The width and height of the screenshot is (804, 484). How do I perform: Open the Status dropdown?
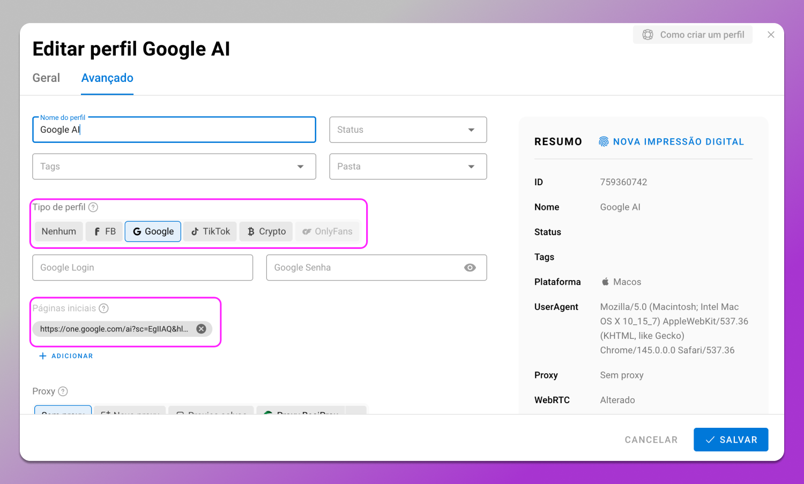(407, 130)
